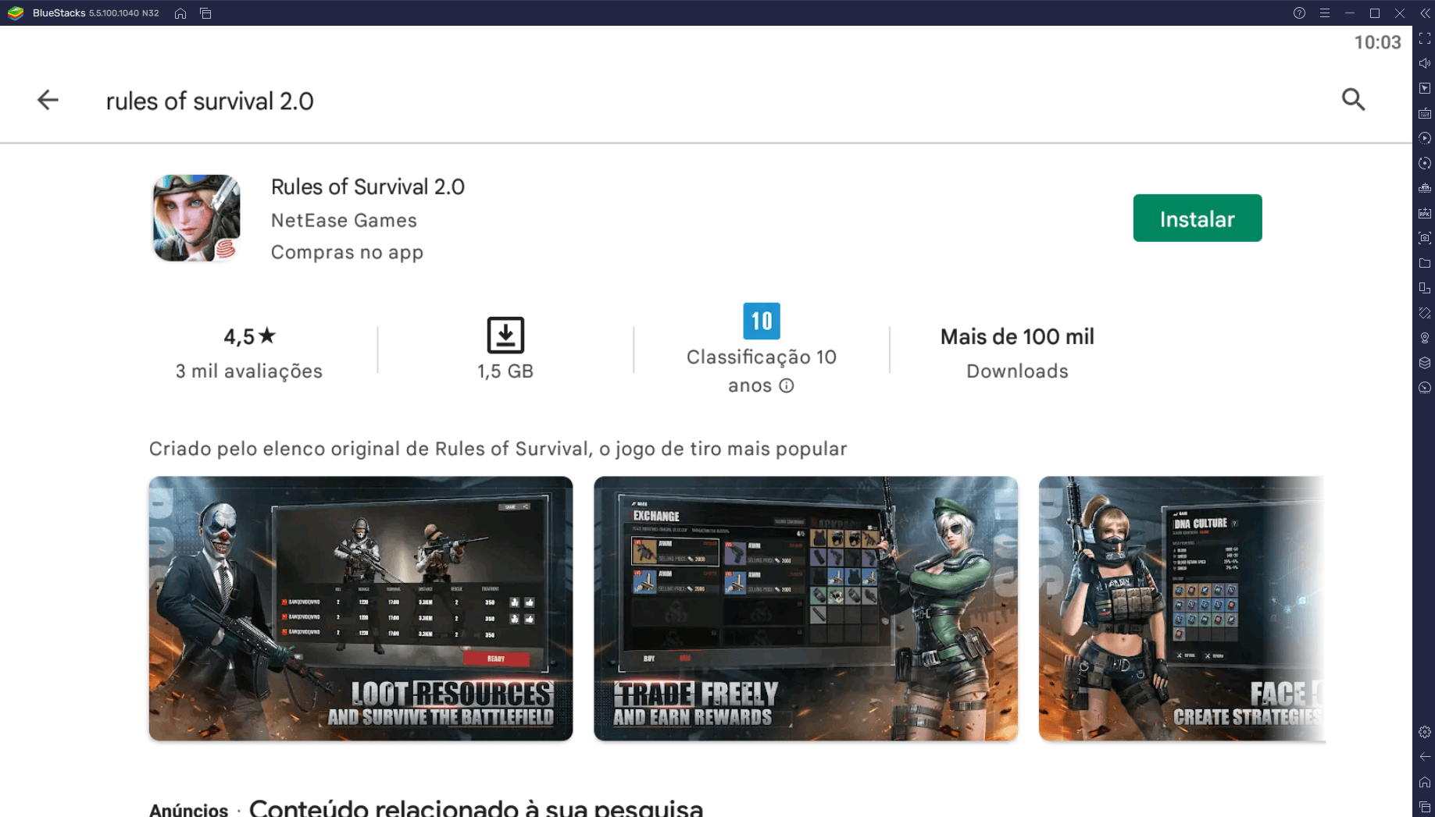Go back with the Play Store arrow
Image resolution: width=1435 pixels, height=817 pixels.
(x=48, y=100)
